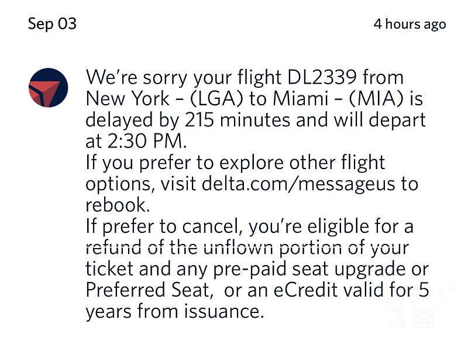The height and width of the screenshot is (337, 468).
Task: Click "New York" in the message
Action: pos(125,99)
